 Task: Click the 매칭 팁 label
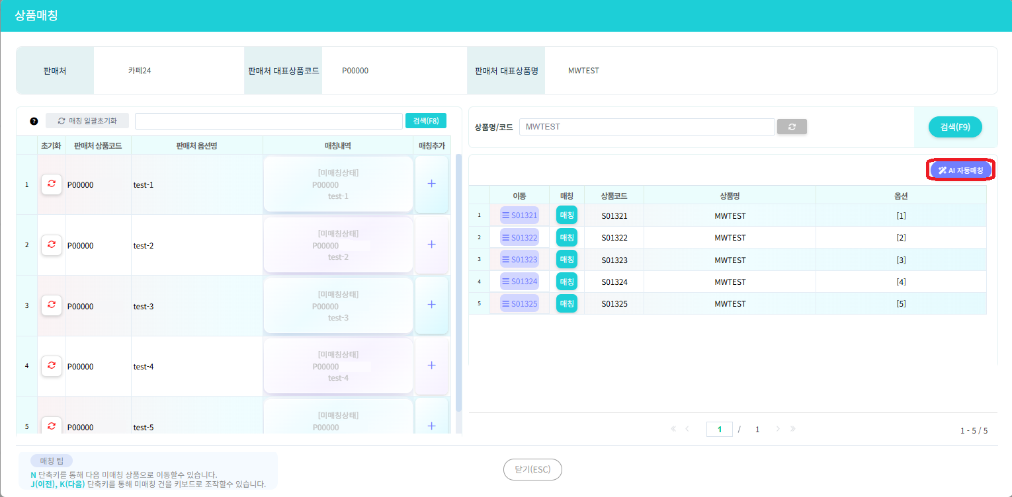click(x=52, y=461)
